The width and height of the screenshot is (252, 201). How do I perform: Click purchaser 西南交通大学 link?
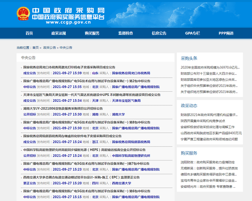click(122, 183)
